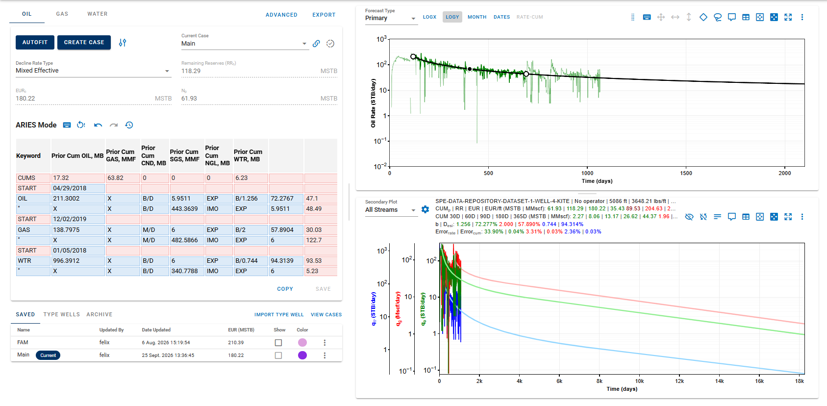Open the Decline Rate Type dropdown

coord(93,71)
